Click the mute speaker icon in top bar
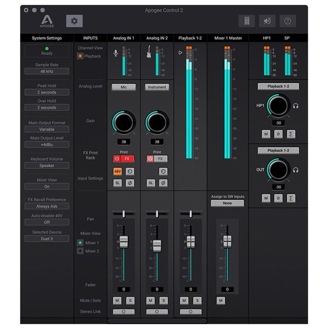Screen dimensions: 329x329 tap(267, 21)
